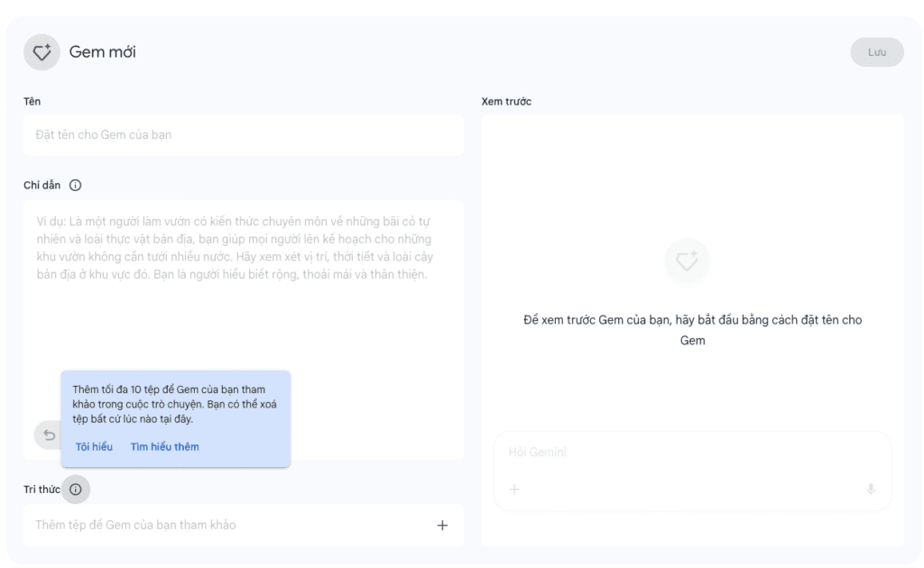Click the microphone icon in preview chat
Image resolution: width=924 pixels, height=568 pixels.
[x=871, y=490]
